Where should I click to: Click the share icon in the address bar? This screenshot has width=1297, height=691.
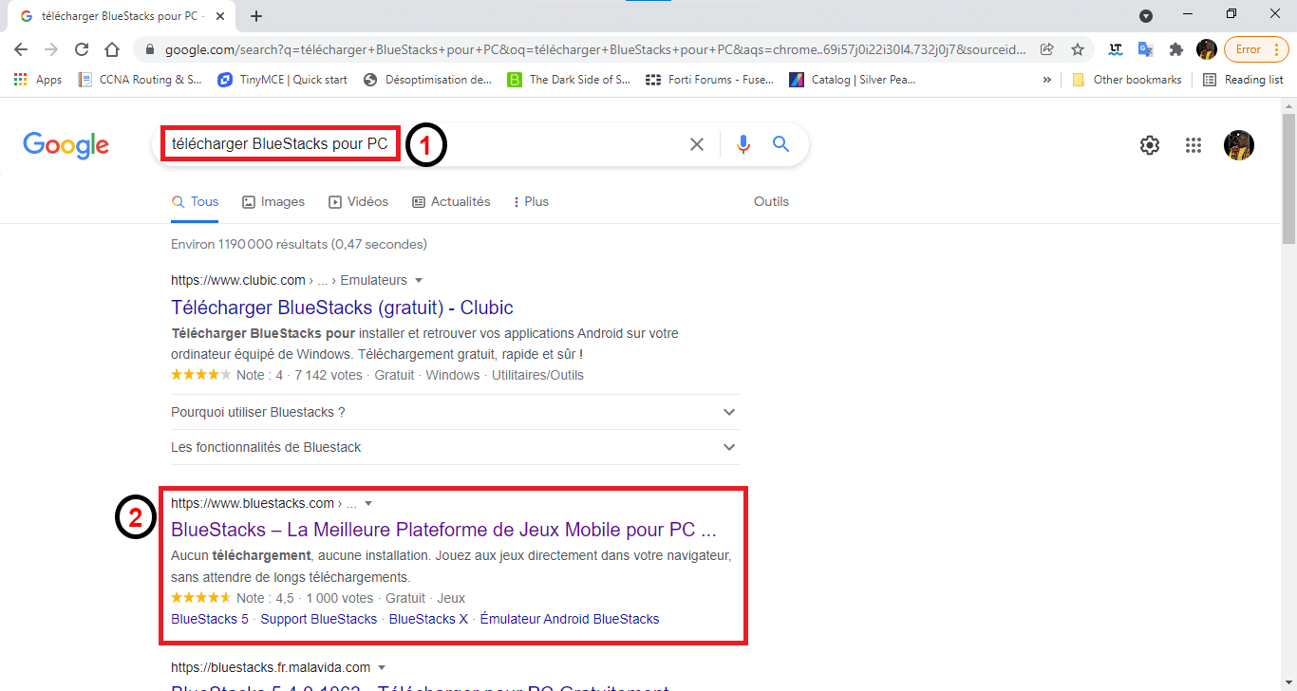pyautogui.click(x=1047, y=49)
